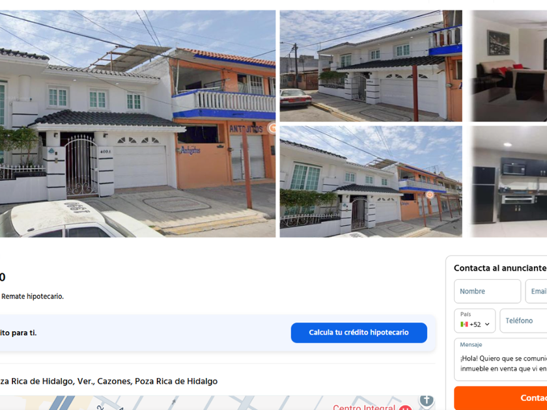547x410 pixels.
Task: Click the chevron beside +52
Action: point(487,324)
